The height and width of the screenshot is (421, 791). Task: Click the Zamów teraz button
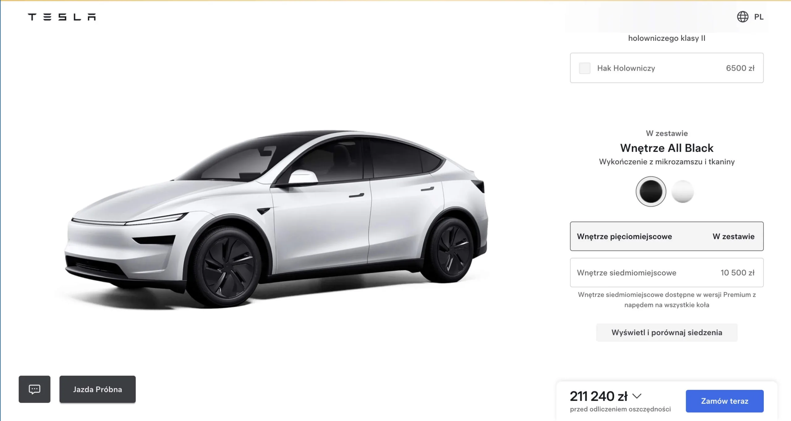coord(725,401)
